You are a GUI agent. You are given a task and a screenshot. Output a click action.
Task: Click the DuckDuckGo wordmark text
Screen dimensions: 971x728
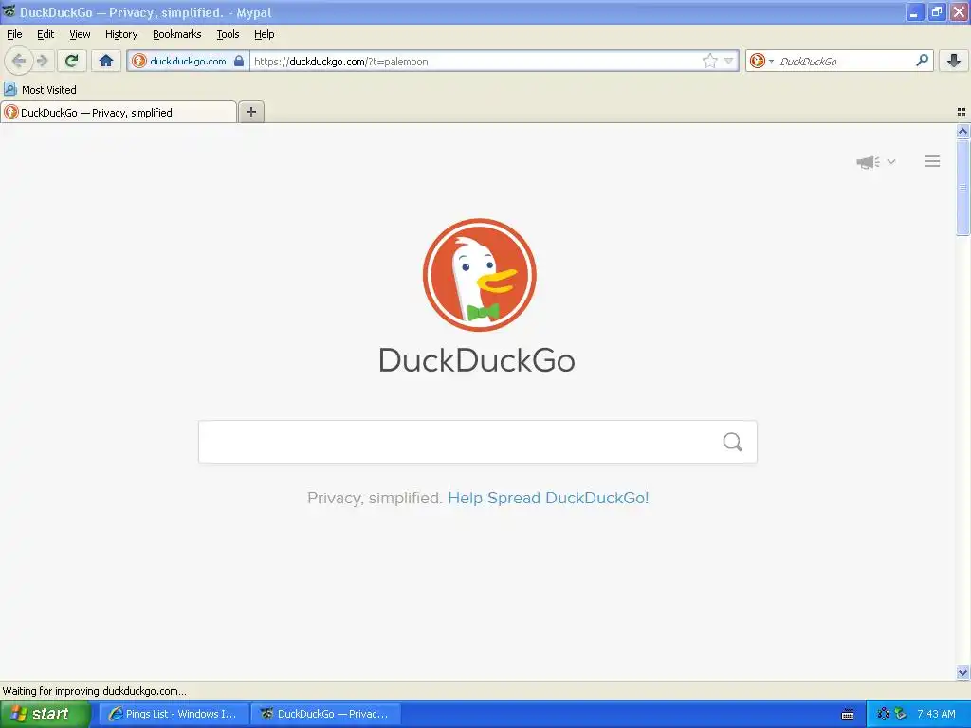pos(477,360)
